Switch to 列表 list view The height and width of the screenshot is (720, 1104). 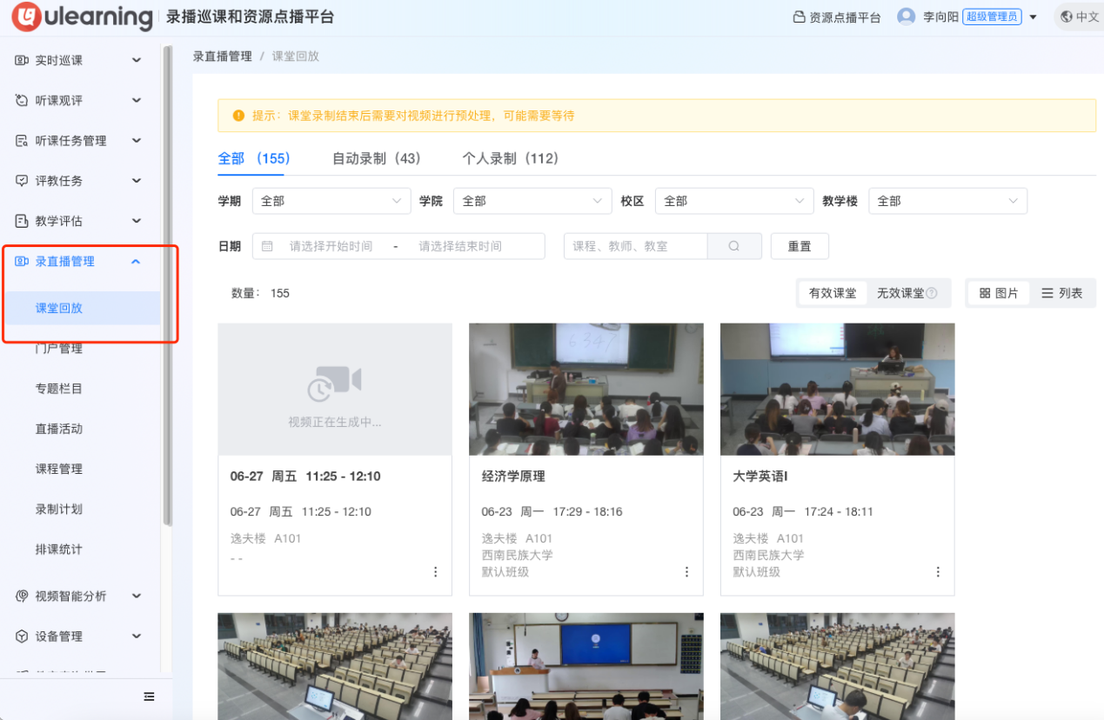click(x=1062, y=293)
